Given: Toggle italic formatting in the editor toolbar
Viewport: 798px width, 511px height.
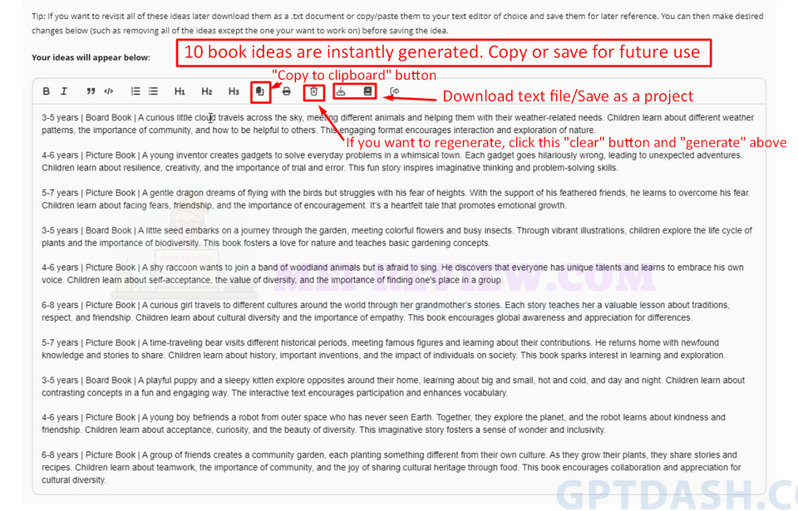Looking at the screenshot, I should point(64,91).
